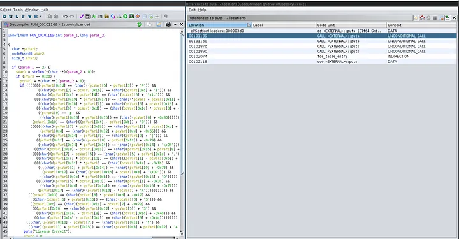Click puts("License Correct") line in decompiler
This screenshot has width=459, height=239.
47,231
